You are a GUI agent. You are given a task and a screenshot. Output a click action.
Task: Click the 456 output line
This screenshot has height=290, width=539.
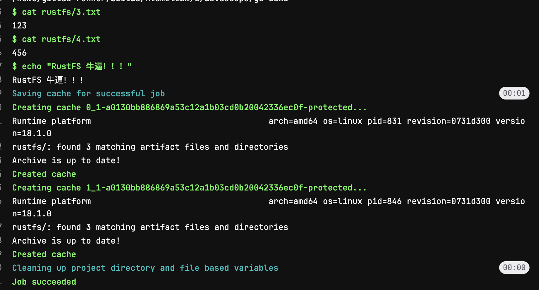(19, 53)
